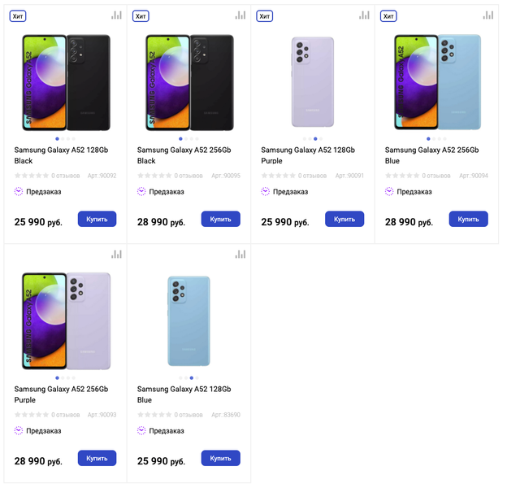Click the Galaxy A52 128Gb Purple product image
The image size is (507, 488).
[x=313, y=81]
